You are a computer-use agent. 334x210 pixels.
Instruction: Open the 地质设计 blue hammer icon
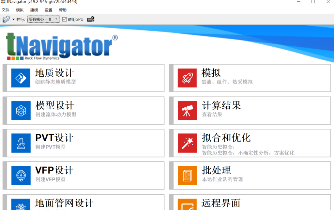21,78
